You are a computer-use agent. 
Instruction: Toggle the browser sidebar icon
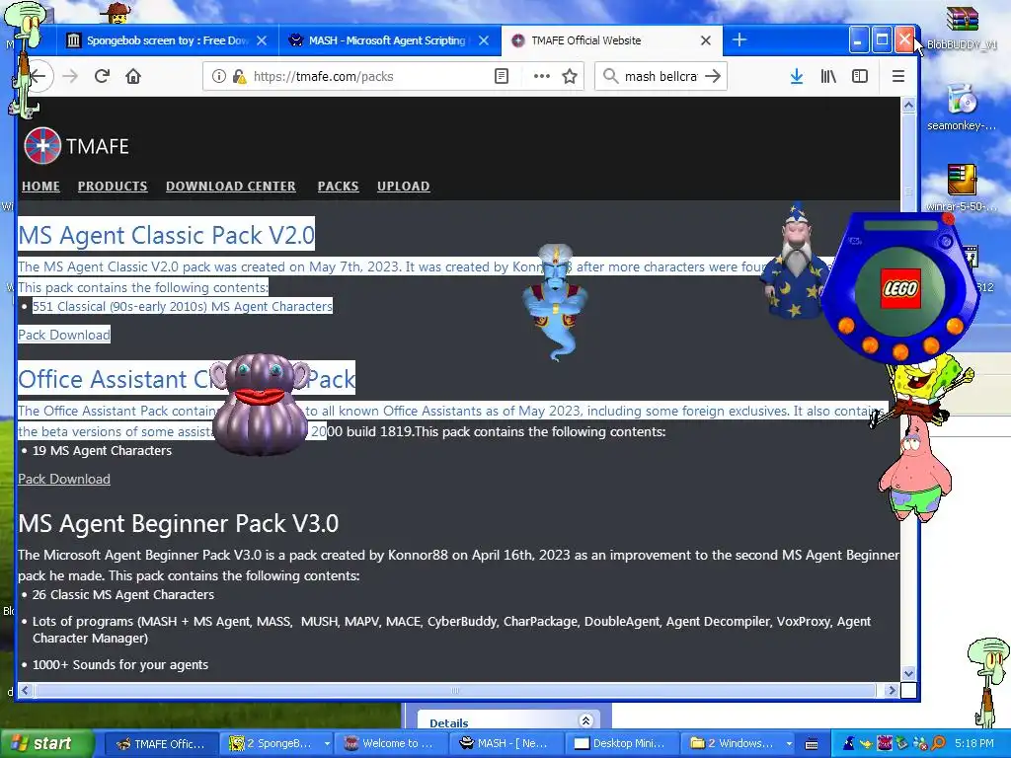point(860,76)
